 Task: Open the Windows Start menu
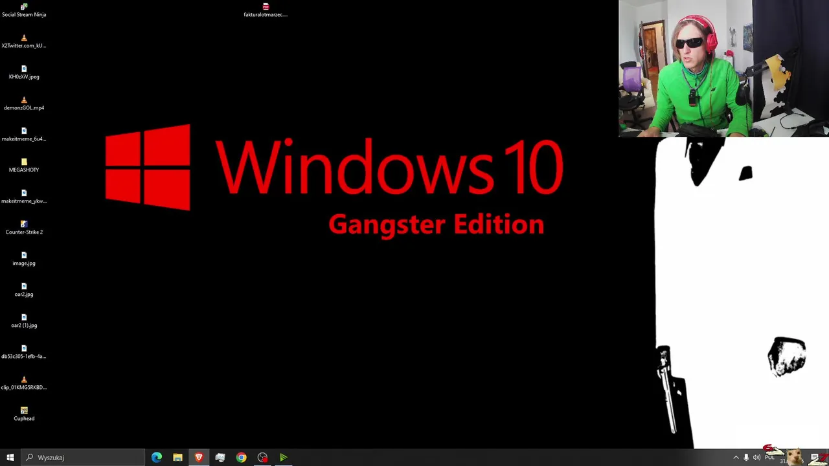coord(10,458)
